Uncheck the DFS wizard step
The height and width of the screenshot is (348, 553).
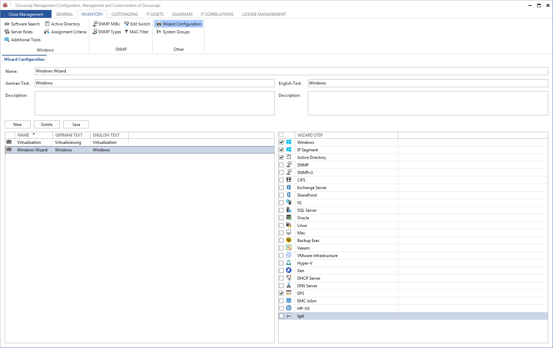click(281, 293)
